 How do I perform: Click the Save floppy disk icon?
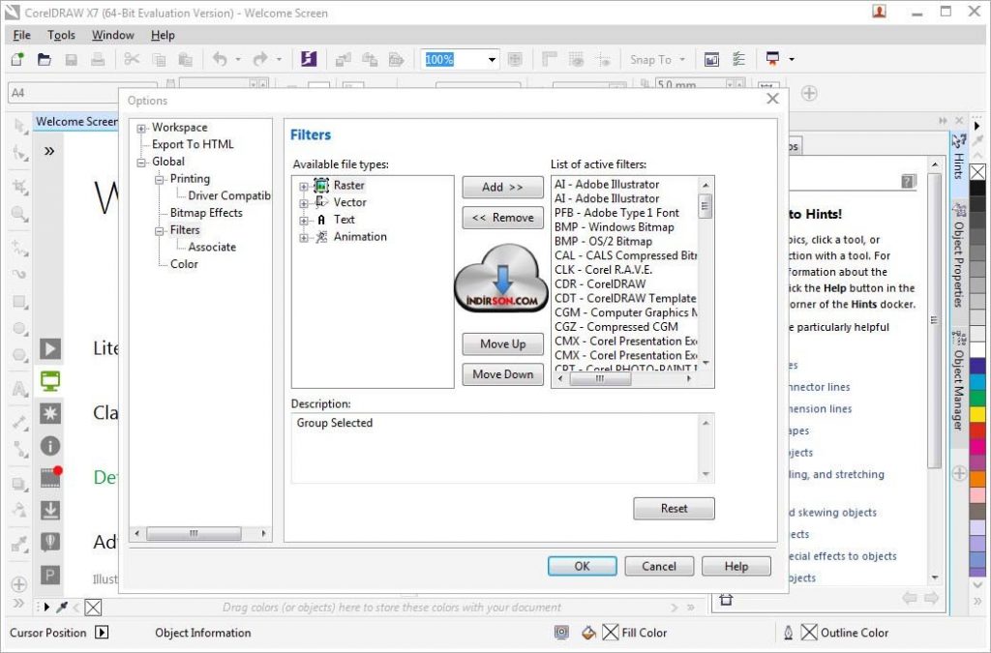click(71, 59)
